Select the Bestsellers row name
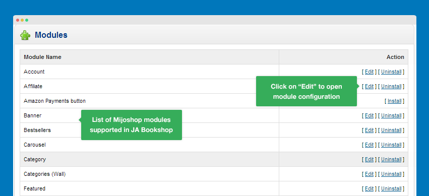Viewport: 429px width, 196px height. 37,130
